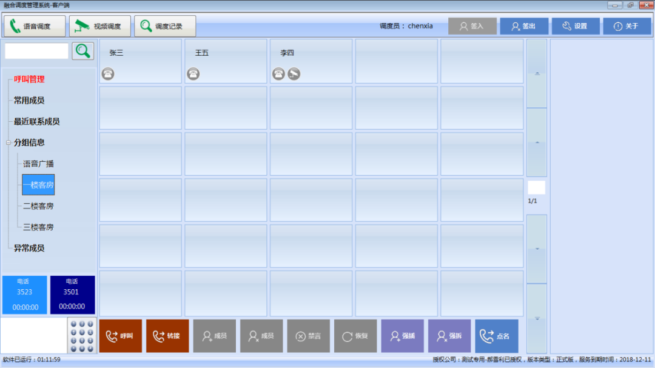The image size is (655, 368).
Task: Open the 调度记录 dispatch records view
Action: (164, 26)
